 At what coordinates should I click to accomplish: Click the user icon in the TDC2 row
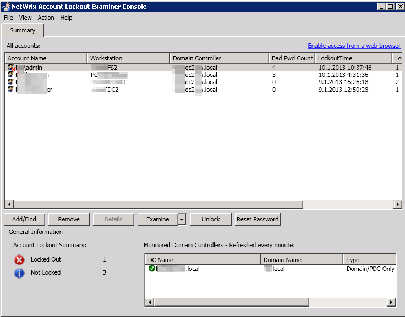tap(10, 89)
